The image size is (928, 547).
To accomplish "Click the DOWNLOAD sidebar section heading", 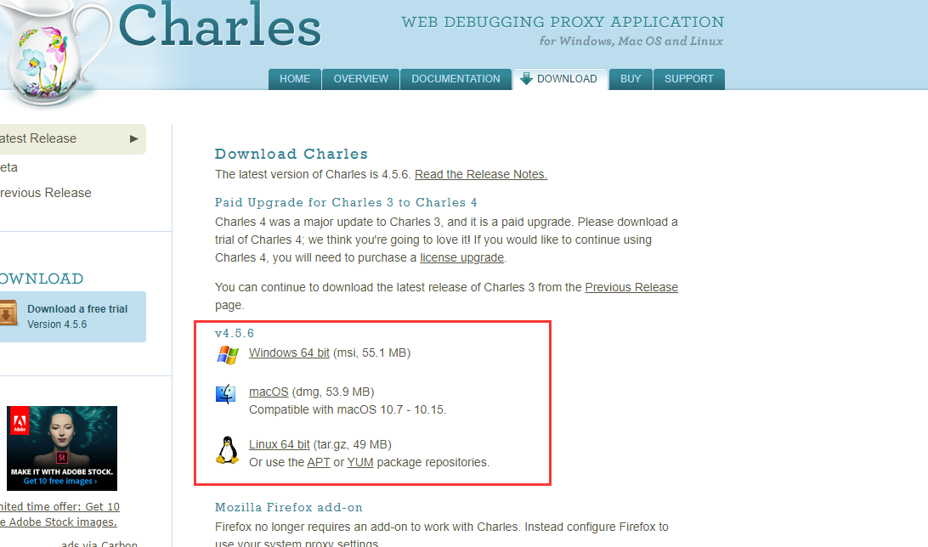I will coord(42,279).
